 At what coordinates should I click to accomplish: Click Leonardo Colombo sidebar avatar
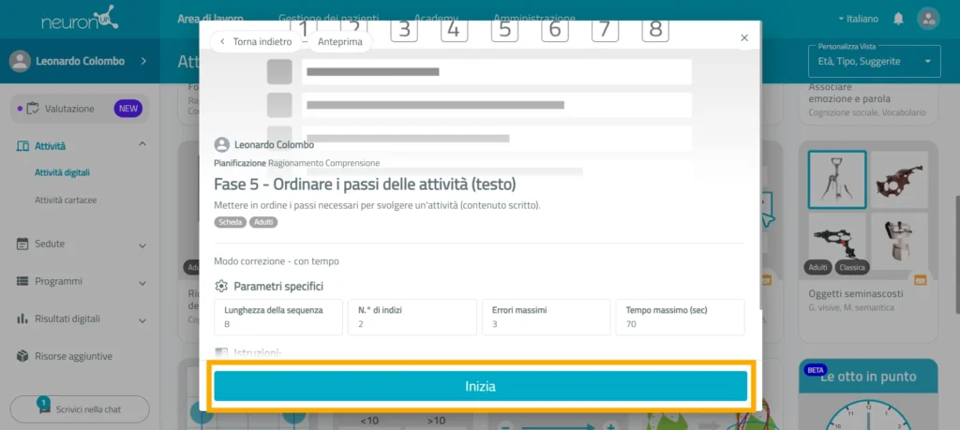tap(21, 61)
